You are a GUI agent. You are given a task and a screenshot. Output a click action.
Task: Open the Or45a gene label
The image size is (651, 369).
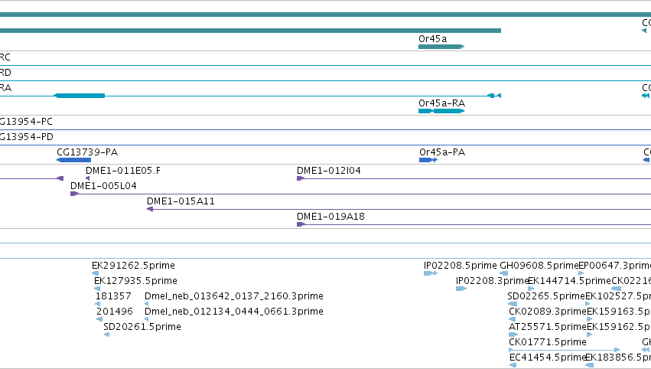click(433, 38)
